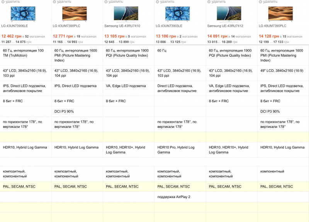Remove Samsung UE-43RU7410 from comparison
This screenshot has height=222, width=309.
pyautogui.click(x=114, y=2)
